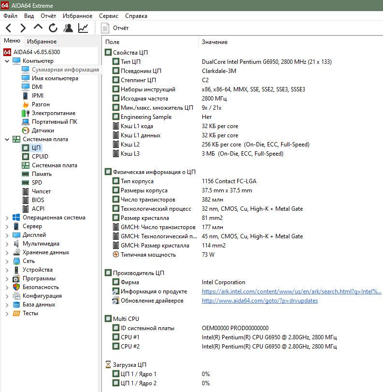Select the ЦП item in the tree
383x392 pixels.
pyautogui.click(x=36, y=148)
